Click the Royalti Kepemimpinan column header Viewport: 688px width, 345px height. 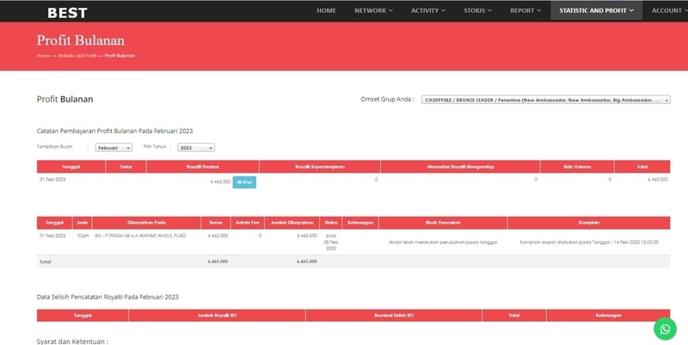(318, 167)
